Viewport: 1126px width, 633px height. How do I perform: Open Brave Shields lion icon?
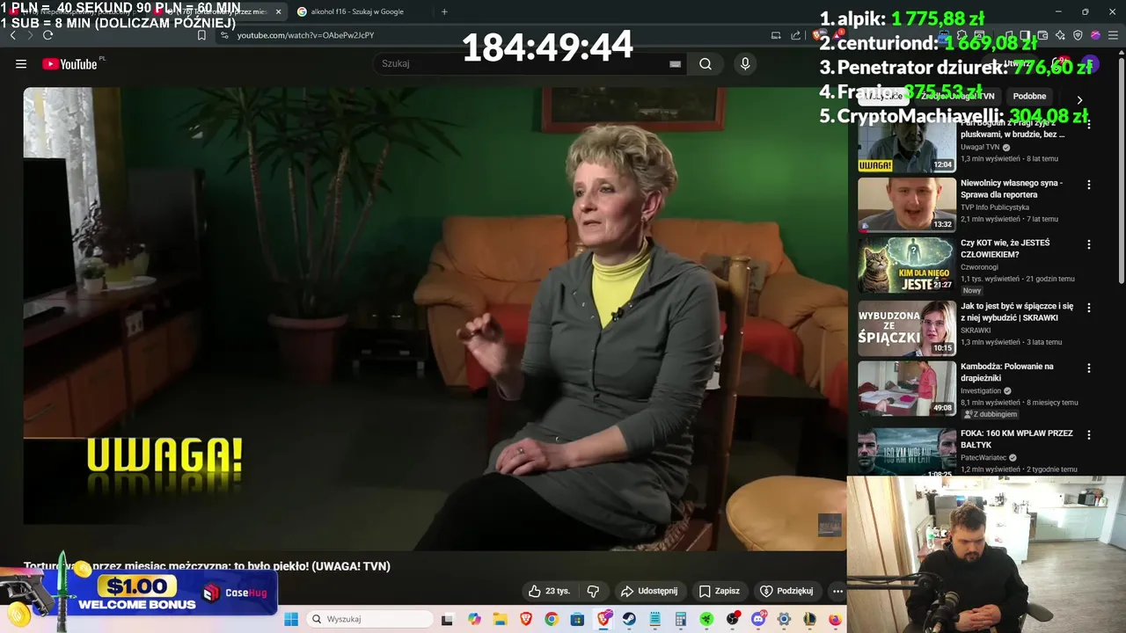click(x=816, y=35)
